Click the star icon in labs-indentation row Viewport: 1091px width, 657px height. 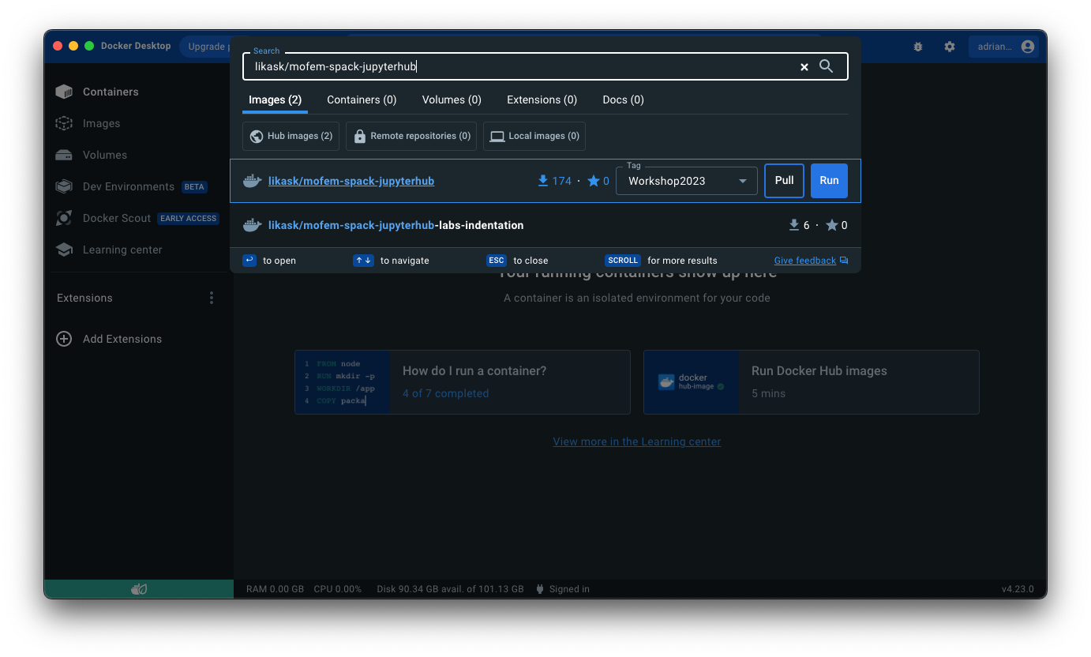click(832, 225)
